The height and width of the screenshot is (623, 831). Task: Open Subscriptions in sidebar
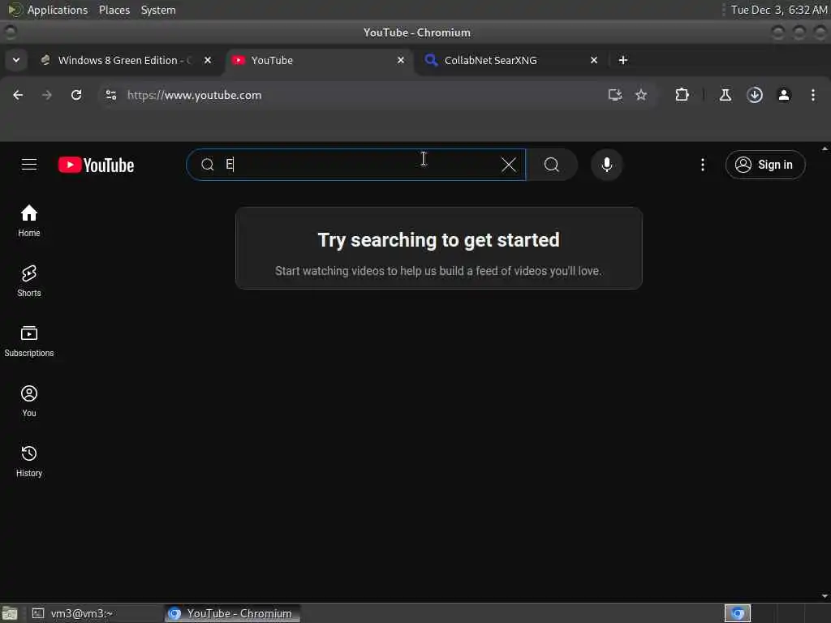point(29,342)
